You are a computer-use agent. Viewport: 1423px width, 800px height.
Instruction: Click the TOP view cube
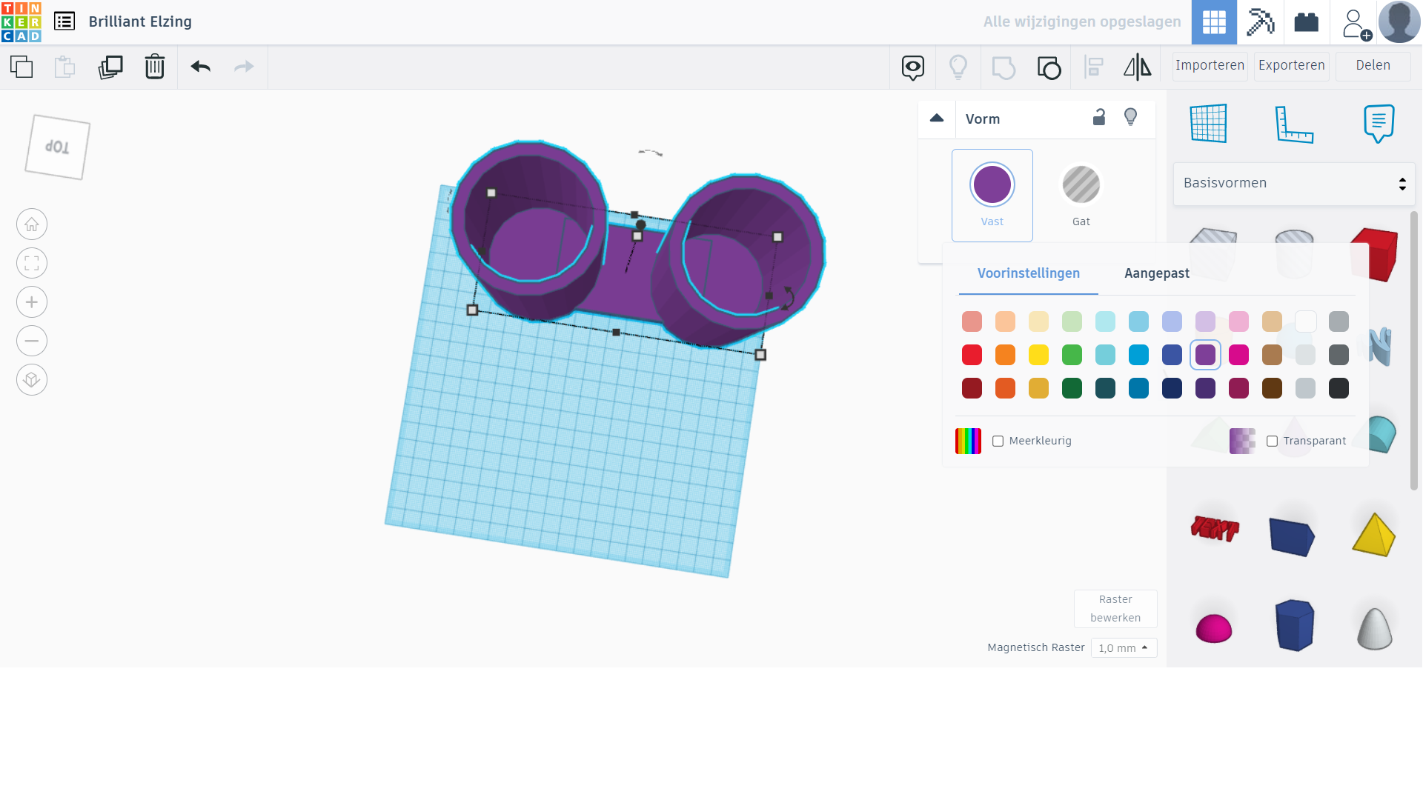click(57, 147)
